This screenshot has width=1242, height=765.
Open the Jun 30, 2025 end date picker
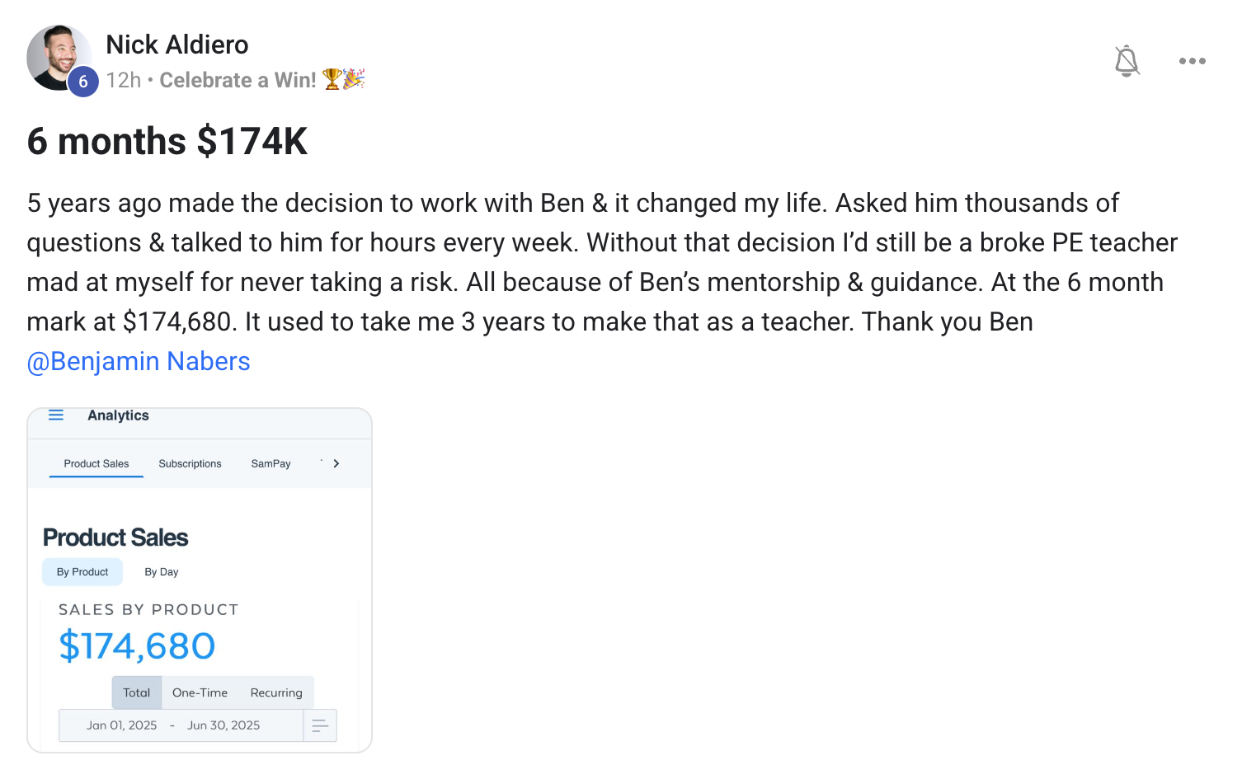click(223, 725)
